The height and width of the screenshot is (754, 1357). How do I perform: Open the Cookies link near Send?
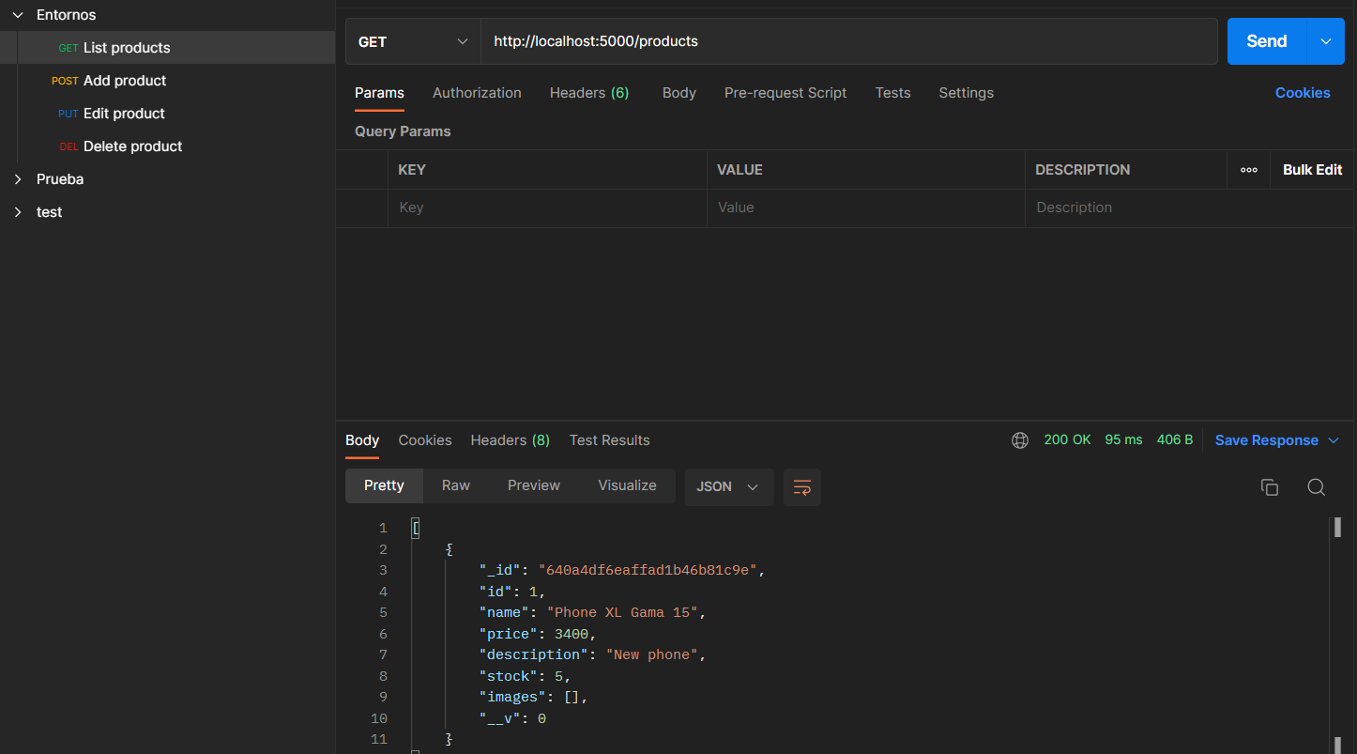[x=1303, y=93]
